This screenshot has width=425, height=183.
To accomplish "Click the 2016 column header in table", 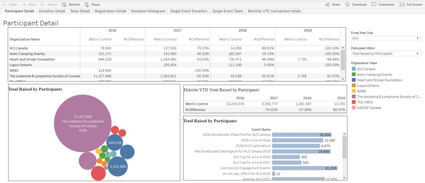I will (x=112, y=30).
